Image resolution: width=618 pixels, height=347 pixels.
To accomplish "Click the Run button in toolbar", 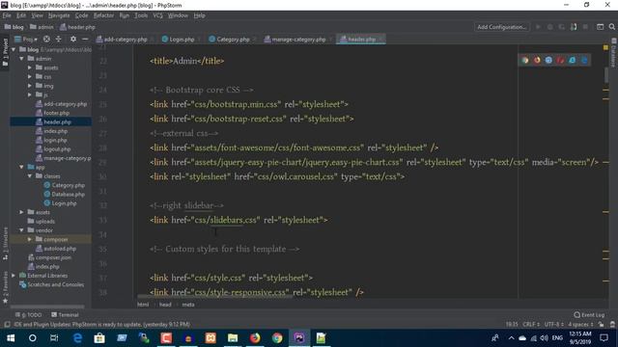I will coord(538,27).
